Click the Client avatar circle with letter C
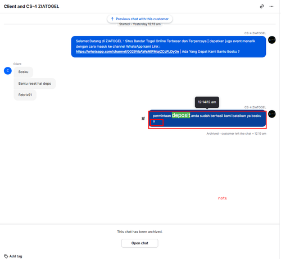The width and height of the screenshot is (281, 259). 8,71
